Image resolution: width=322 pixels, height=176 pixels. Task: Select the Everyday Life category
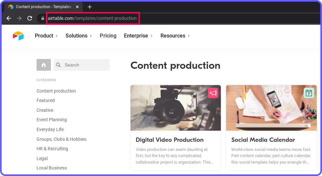50,129
